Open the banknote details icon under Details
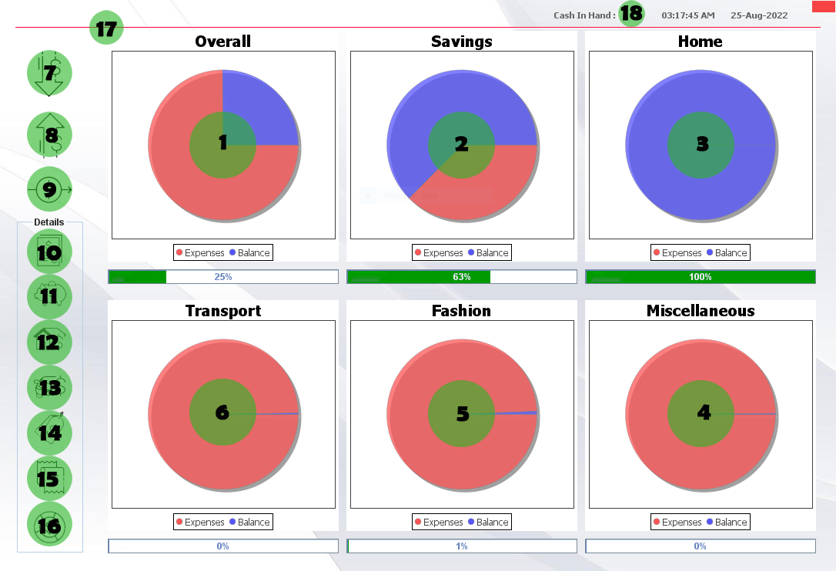Viewport: 836px width, 571px height. pos(49,252)
